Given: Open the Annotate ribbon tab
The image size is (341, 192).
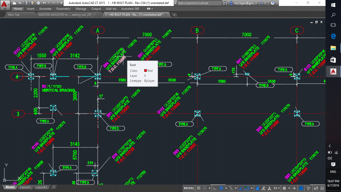Looking at the screenshot, I should point(45,9).
